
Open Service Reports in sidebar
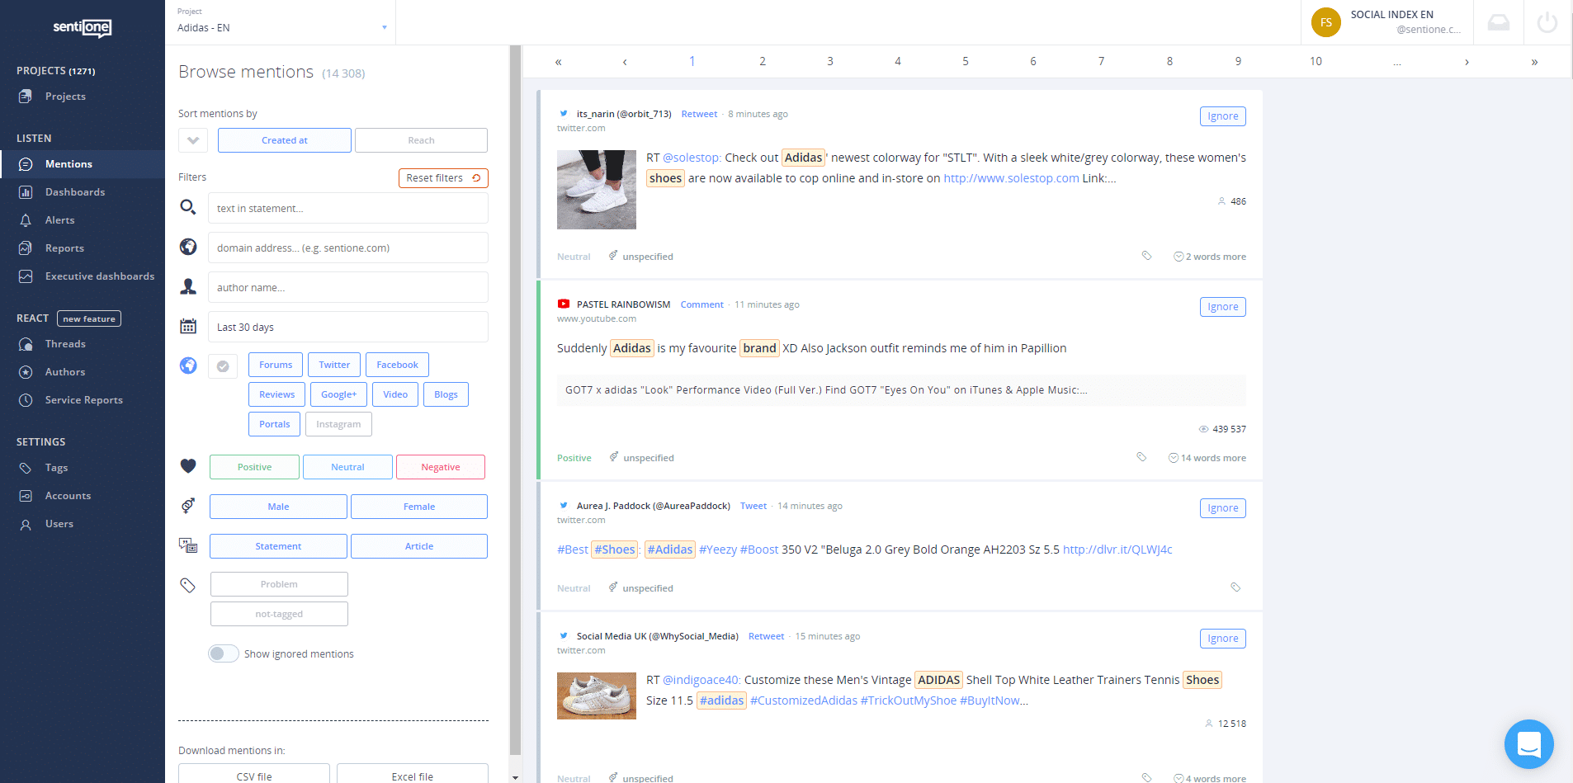[x=83, y=400]
